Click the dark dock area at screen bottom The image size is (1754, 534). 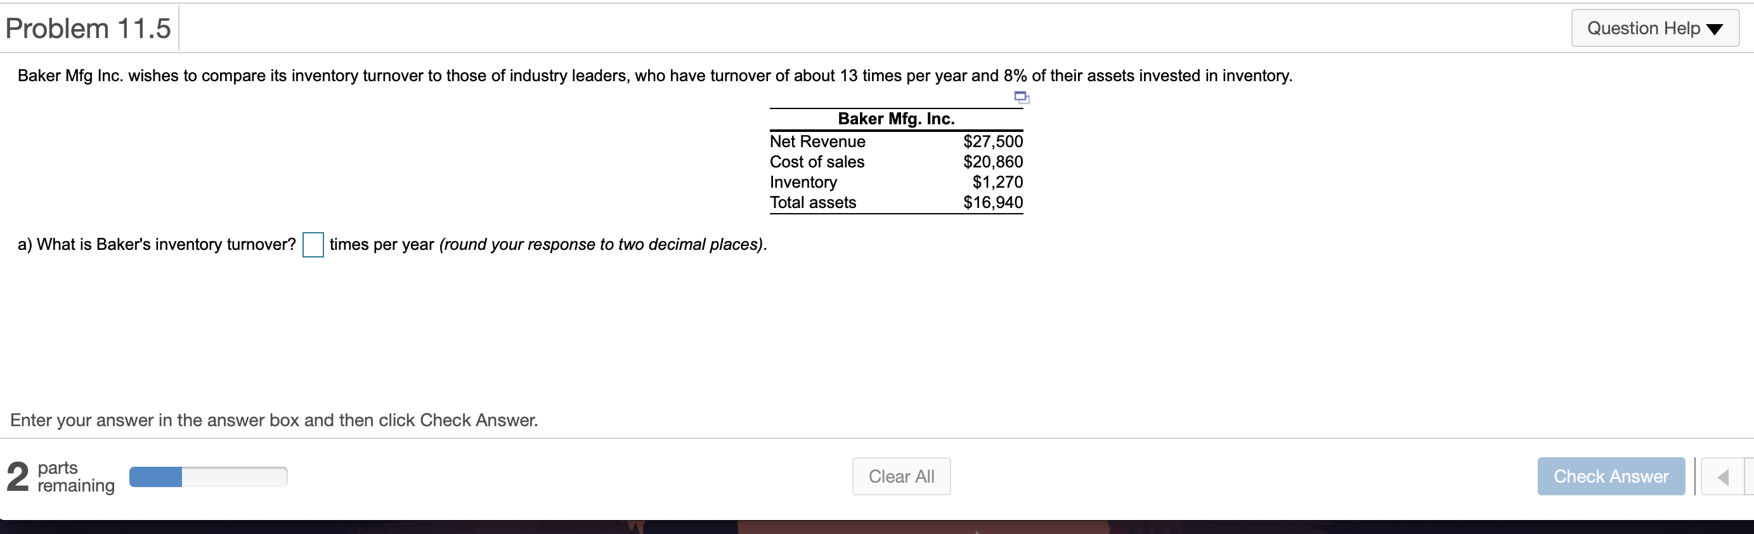[877, 524]
